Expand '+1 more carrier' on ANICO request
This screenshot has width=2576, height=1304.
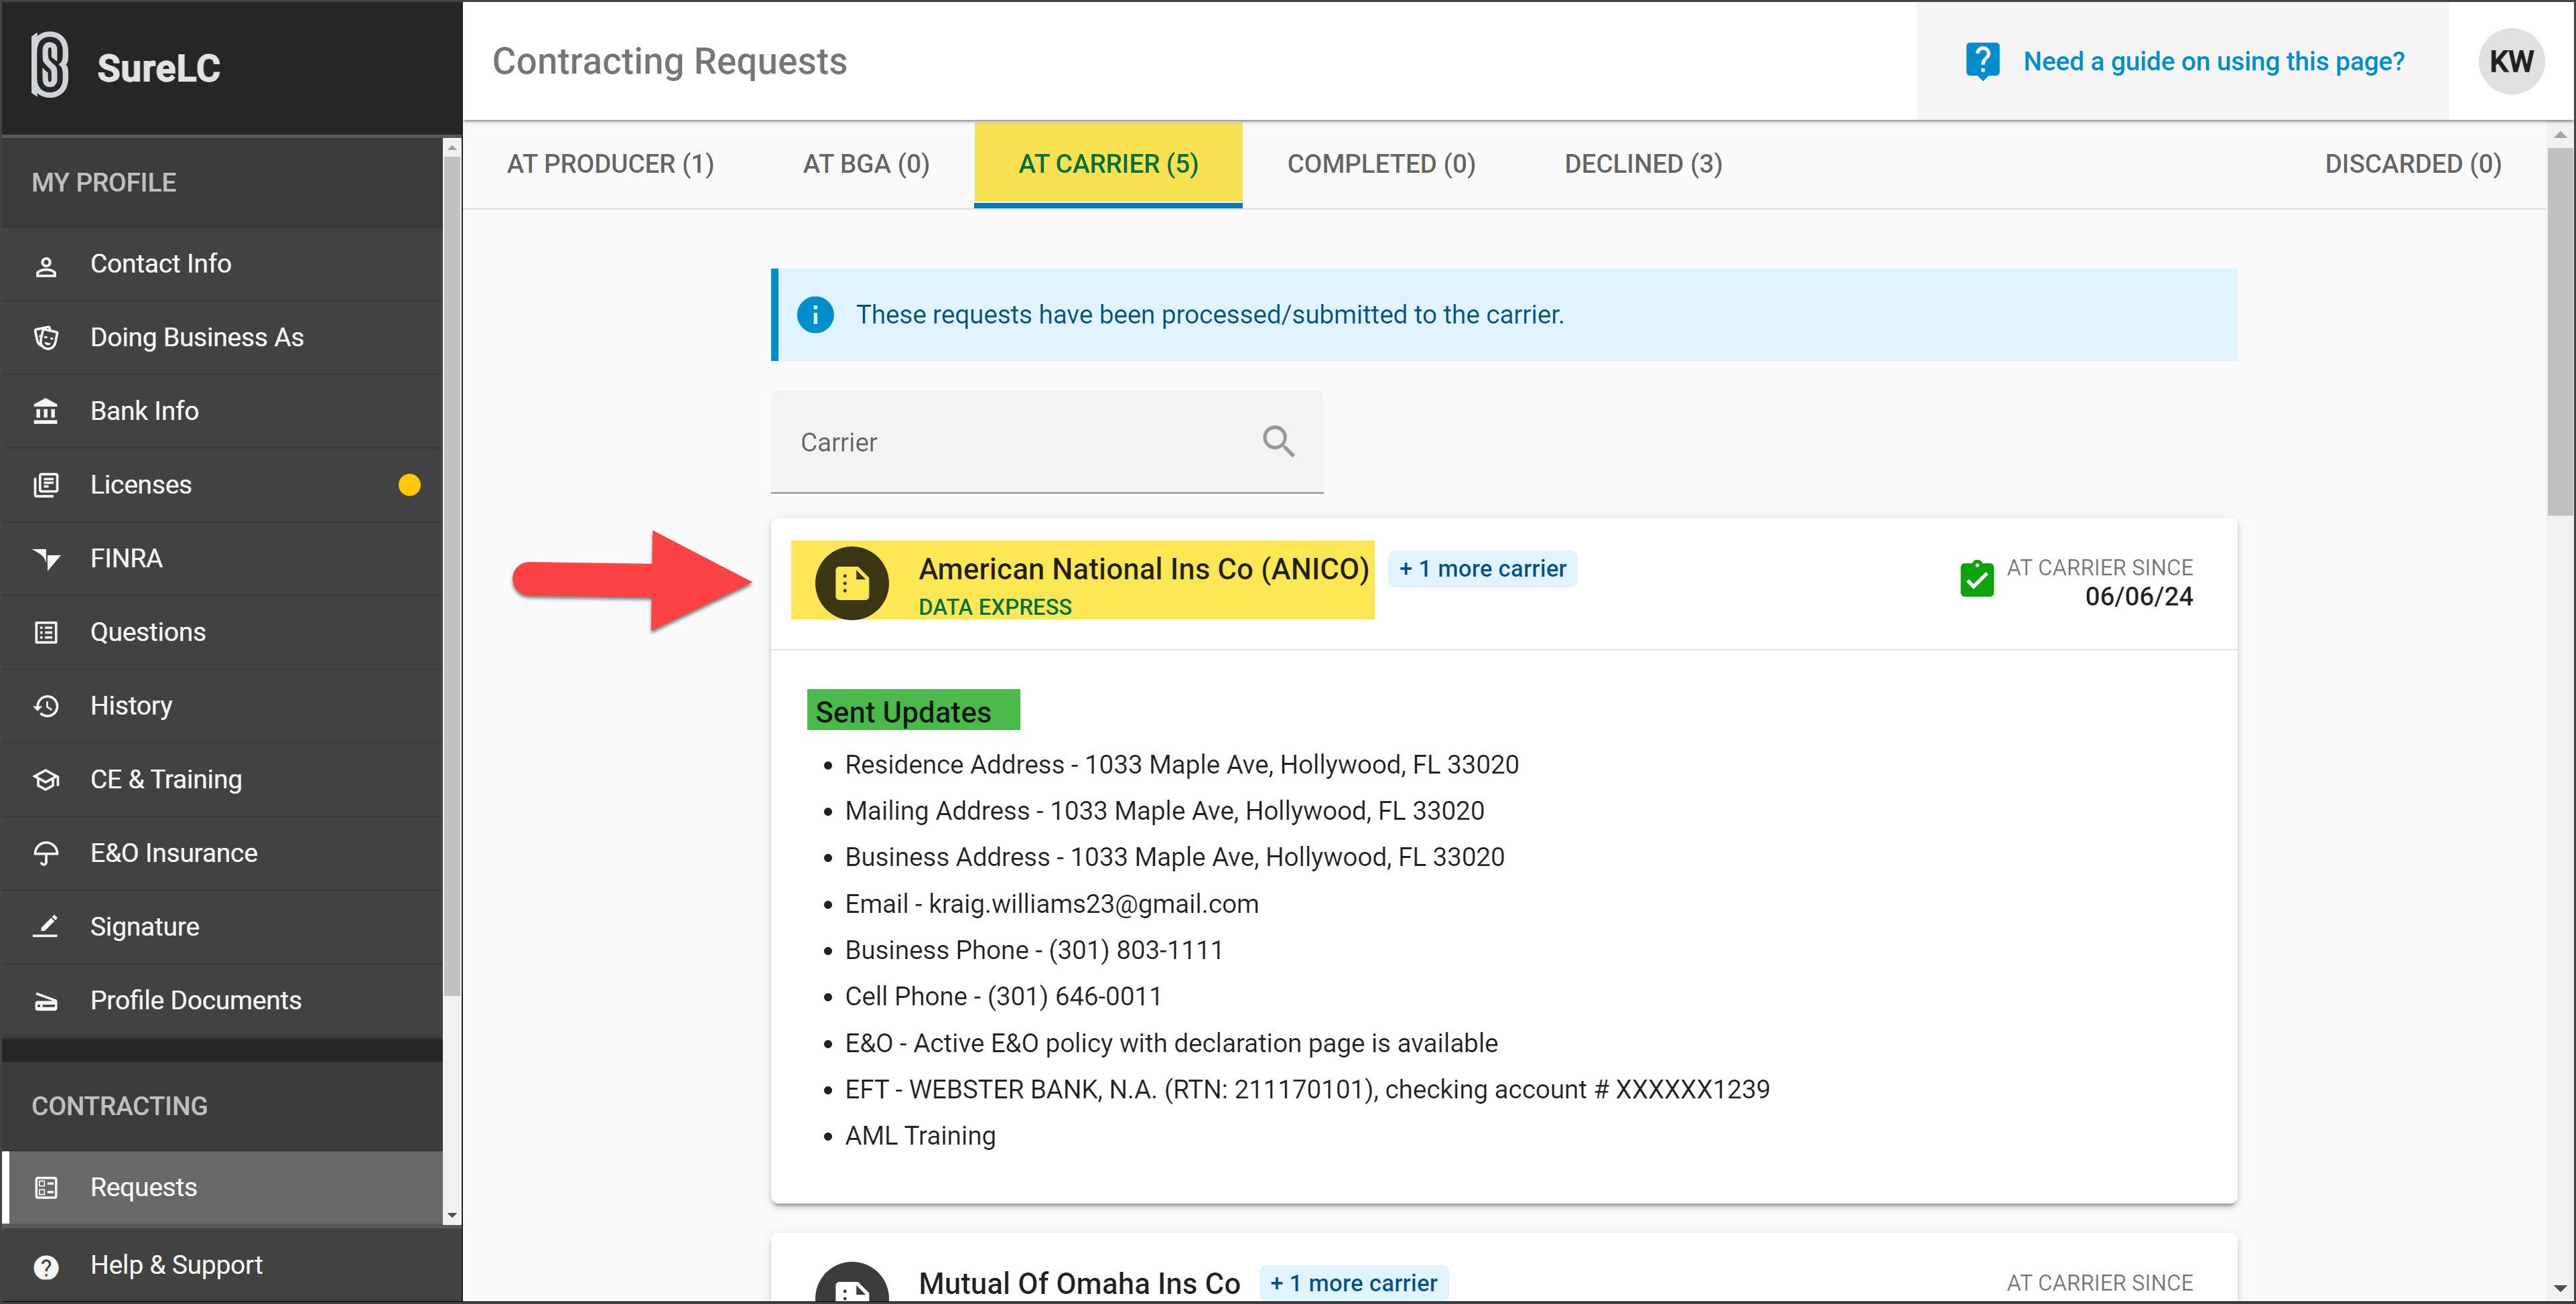point(1482,568)
